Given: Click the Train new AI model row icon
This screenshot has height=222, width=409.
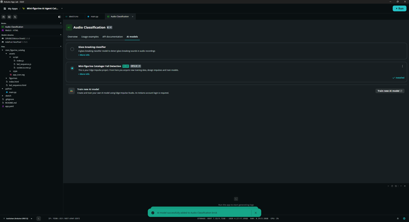Looking at the screenshot, I should [71, 91].
